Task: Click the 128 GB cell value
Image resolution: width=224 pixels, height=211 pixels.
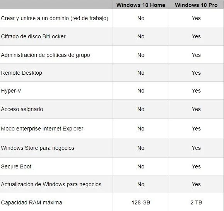Action: click(141, 202)
